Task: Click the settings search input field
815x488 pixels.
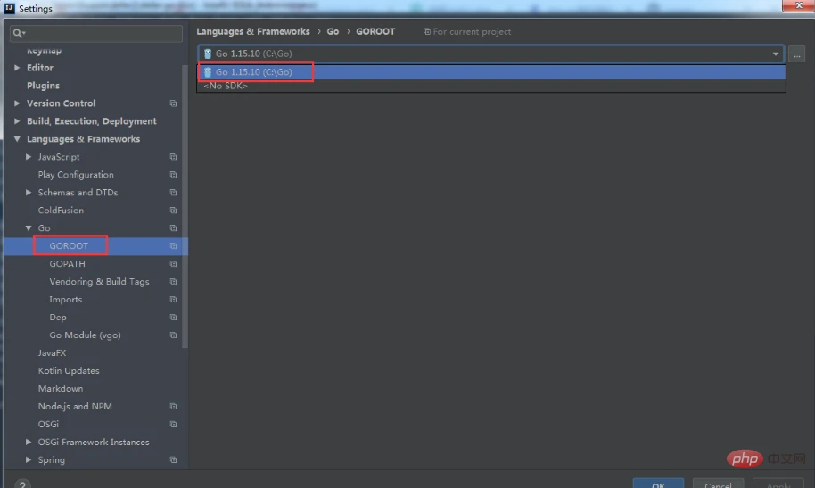Action: (96, 33)
